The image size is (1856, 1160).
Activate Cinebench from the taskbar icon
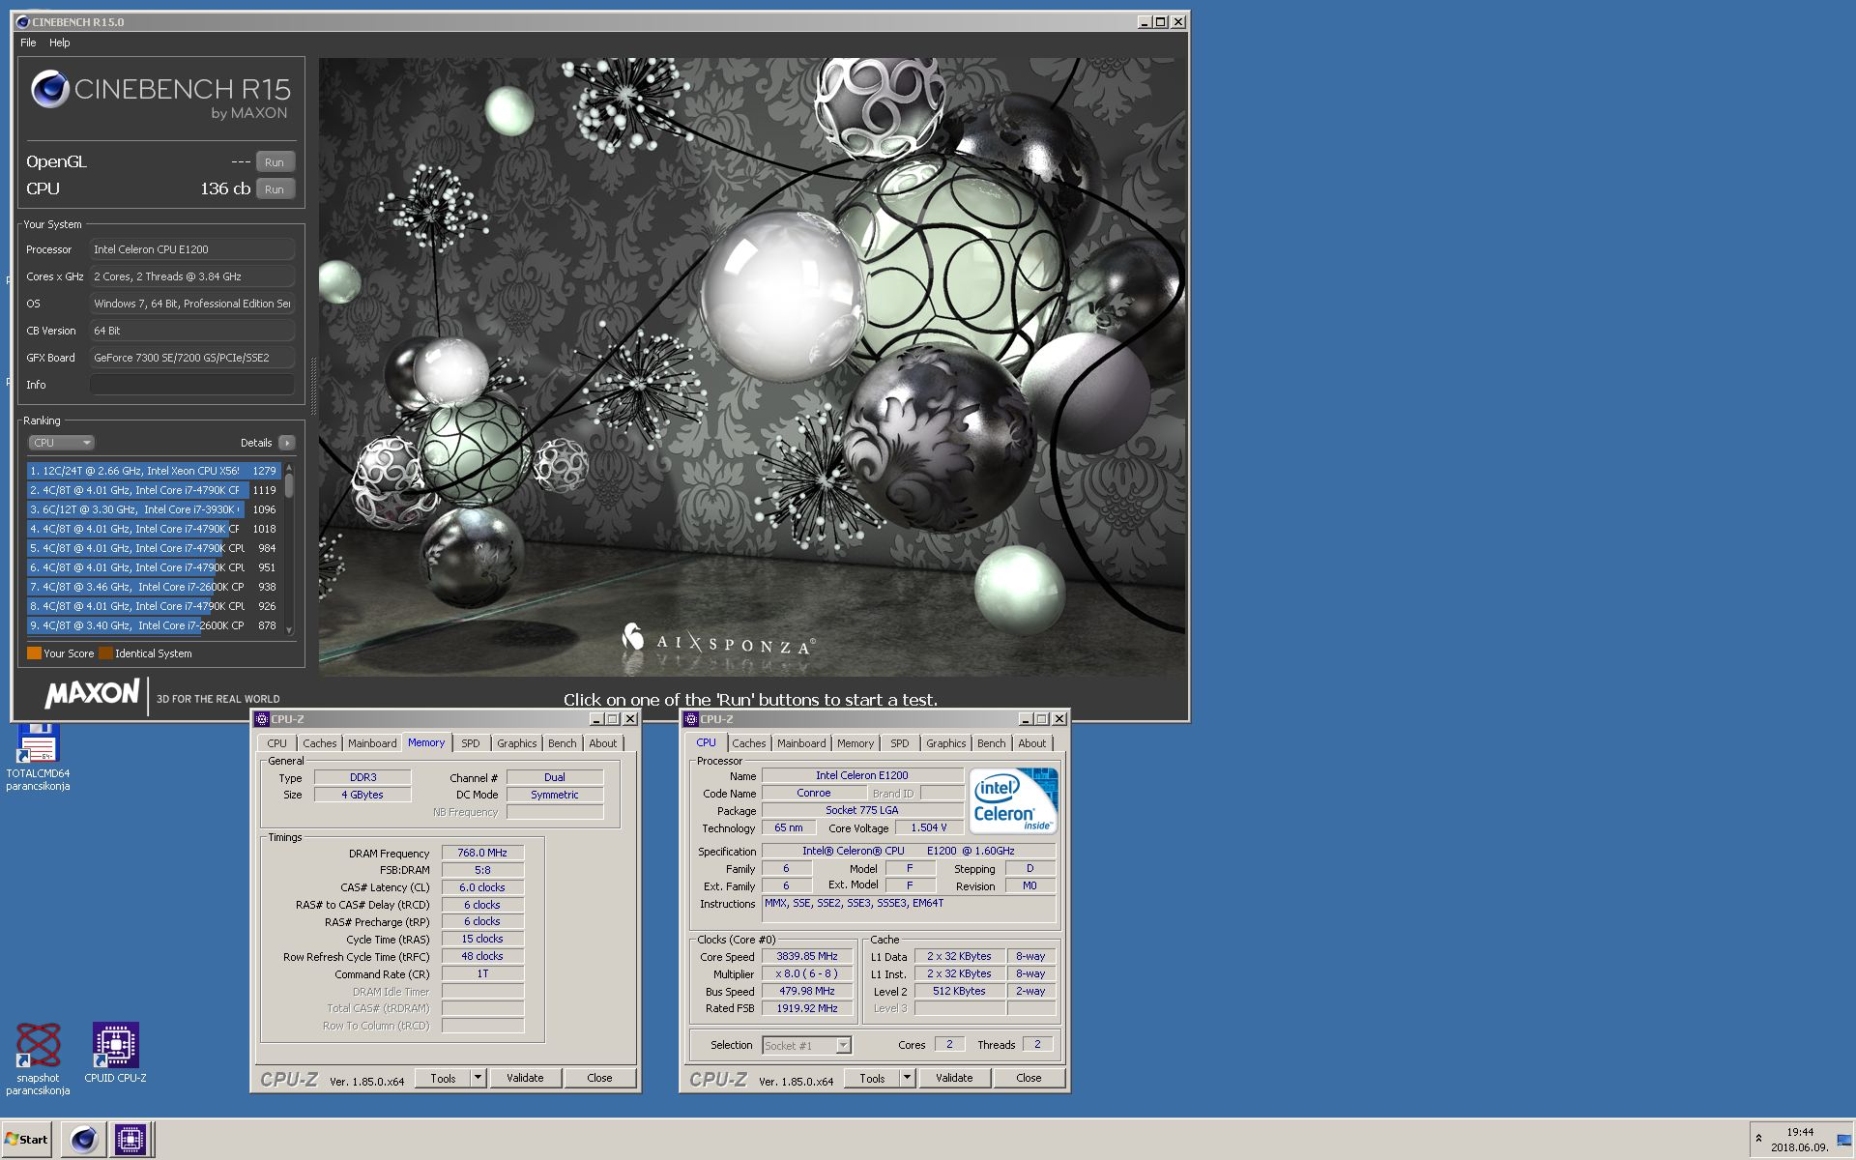pos(84,1140)
